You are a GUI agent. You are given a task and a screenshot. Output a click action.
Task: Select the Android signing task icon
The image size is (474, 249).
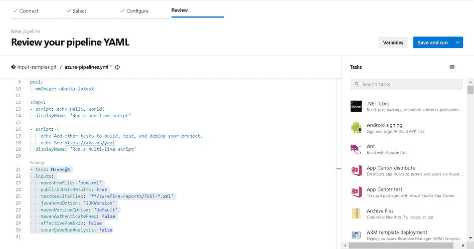tap(356, 128)
